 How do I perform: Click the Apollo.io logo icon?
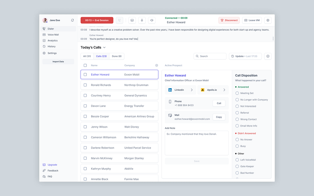click(203, 90)
